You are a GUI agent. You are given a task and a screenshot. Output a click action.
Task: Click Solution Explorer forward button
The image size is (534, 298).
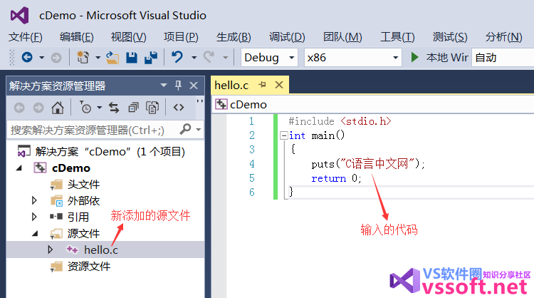click(x=38, y=108)
